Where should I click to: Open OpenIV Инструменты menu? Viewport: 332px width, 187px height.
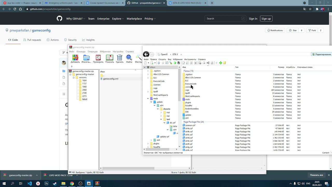[x=190, y=59]
